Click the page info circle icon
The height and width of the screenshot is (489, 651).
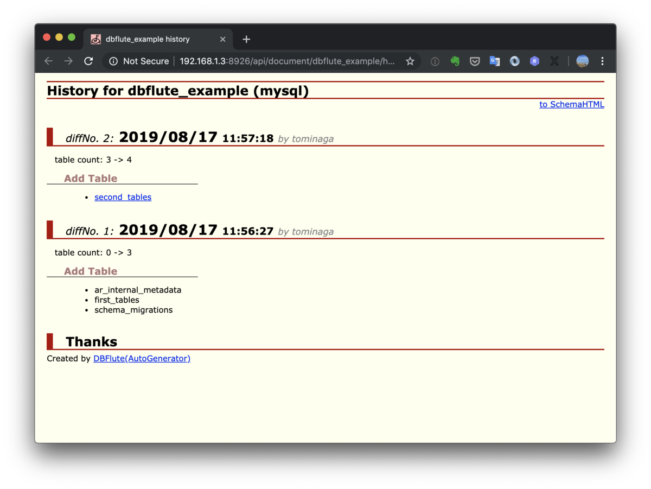435,61
